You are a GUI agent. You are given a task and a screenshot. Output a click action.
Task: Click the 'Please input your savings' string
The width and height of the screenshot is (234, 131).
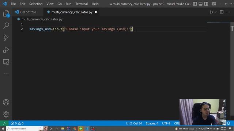point(98,29)
